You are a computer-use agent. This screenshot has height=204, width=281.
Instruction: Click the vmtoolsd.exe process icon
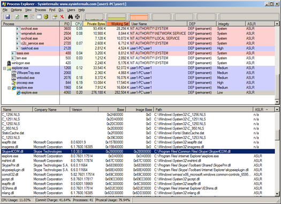pos(13,78)
